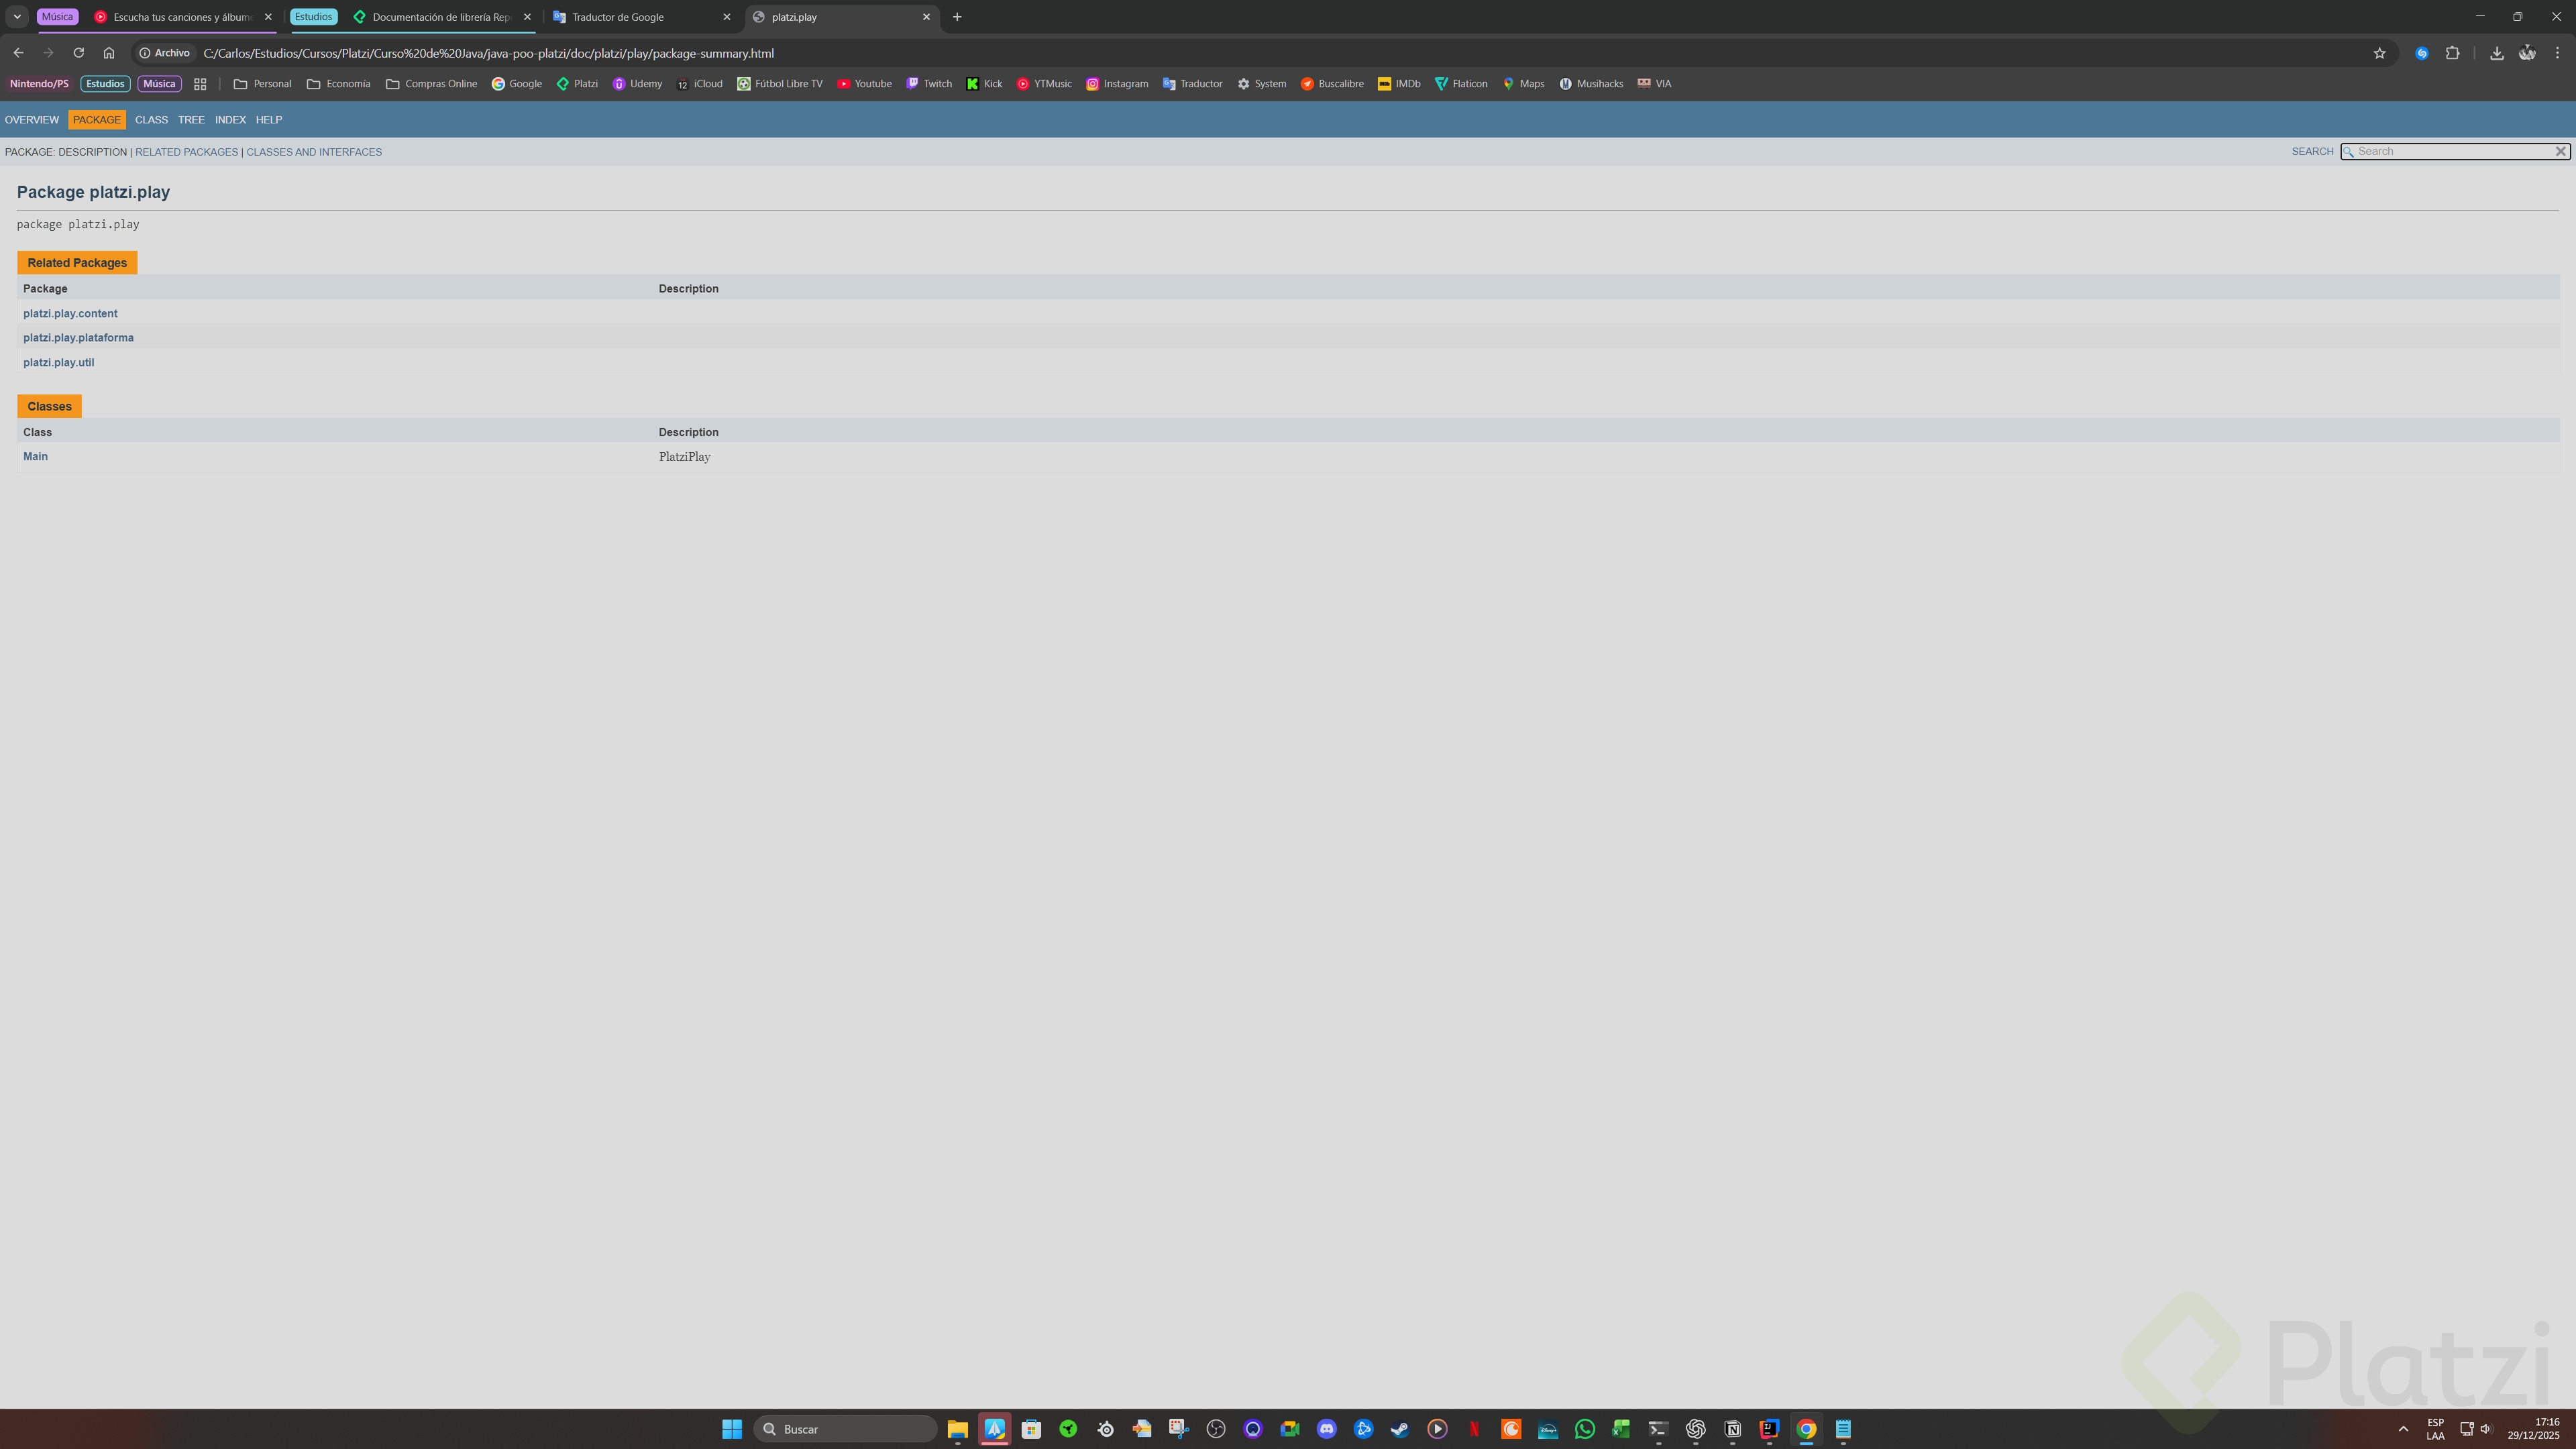Open WhatsApp from the taskbar
The image size is (2576, 1449).
[1584, 1429]
